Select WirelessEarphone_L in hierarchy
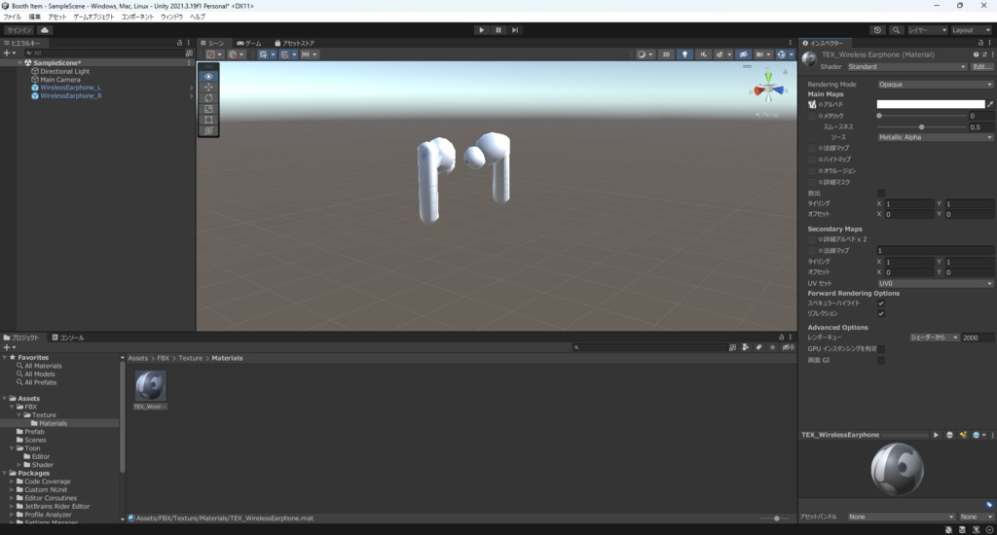Screen dimensions: 997x535 [70, 88]
